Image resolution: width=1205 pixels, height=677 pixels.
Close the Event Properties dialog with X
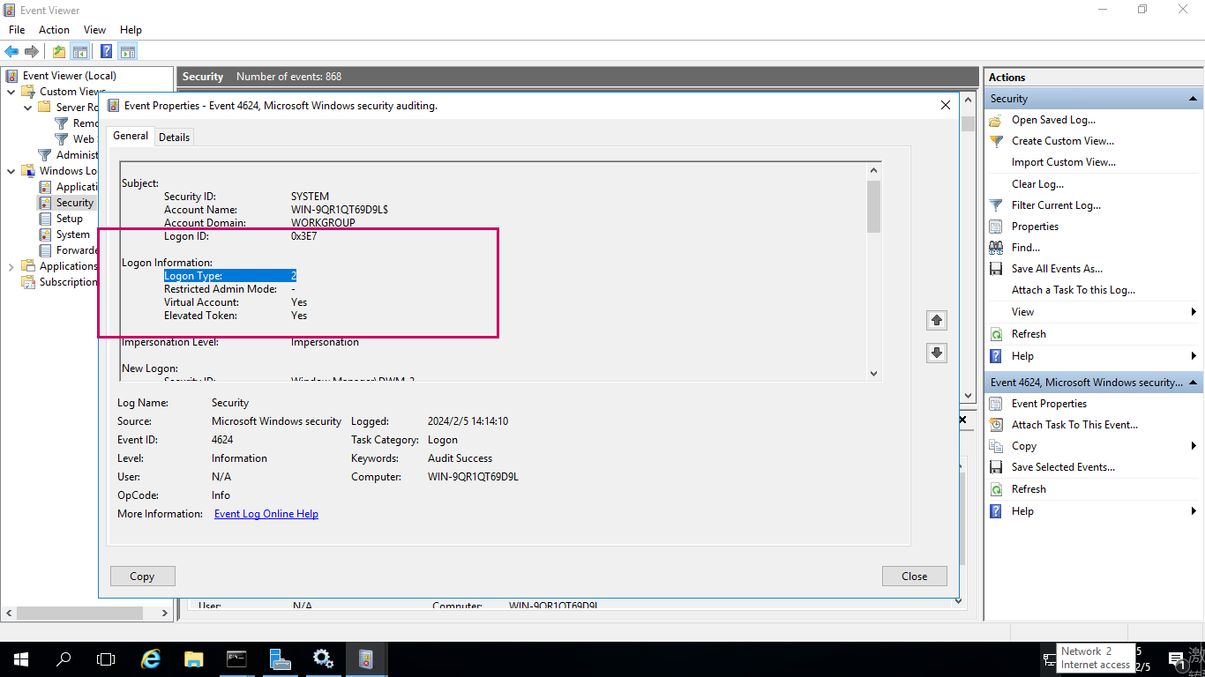point(946,105)
